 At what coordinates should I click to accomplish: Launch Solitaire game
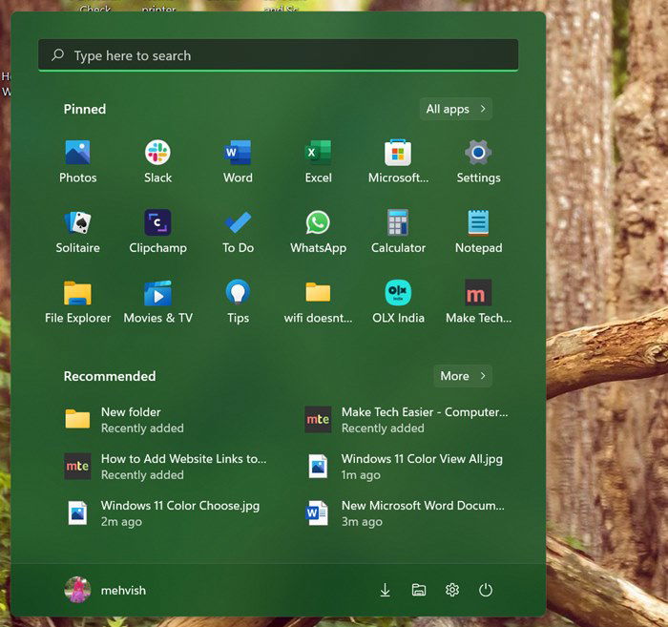[77, 232]
